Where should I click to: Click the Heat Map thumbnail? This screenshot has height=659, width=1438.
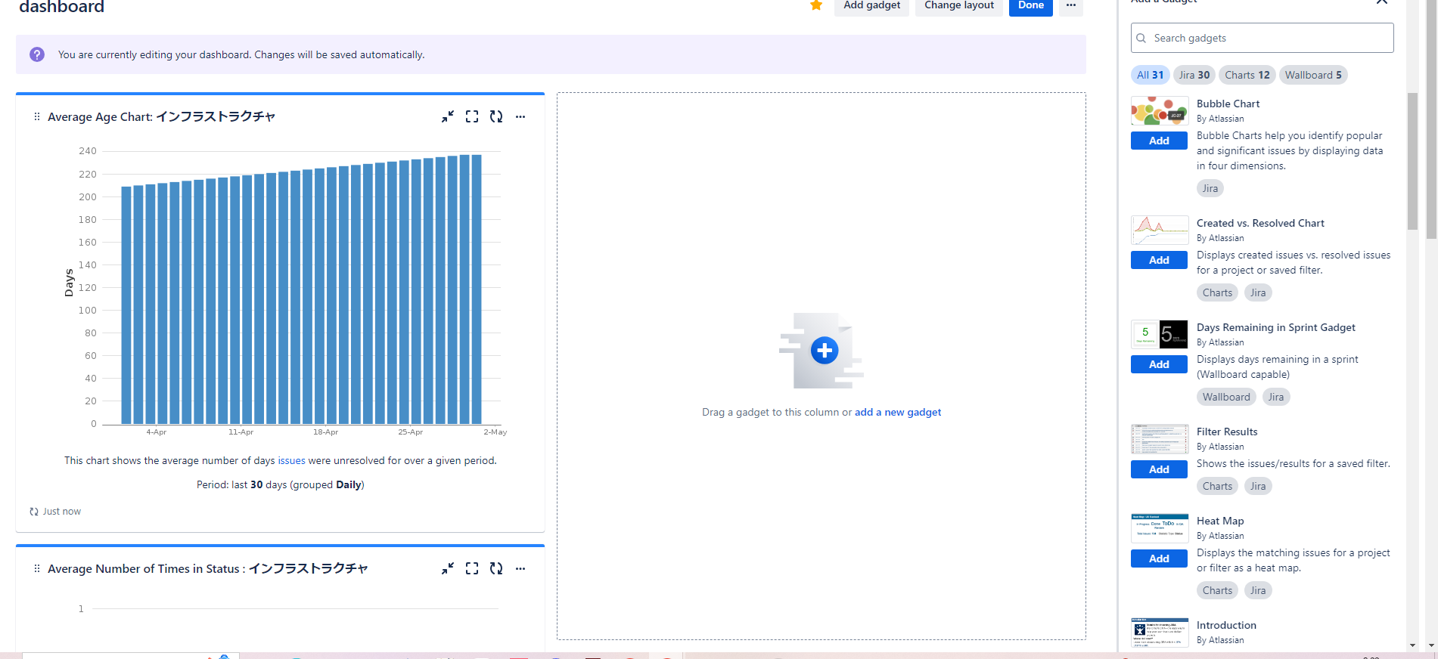(x=1159, y=528)
